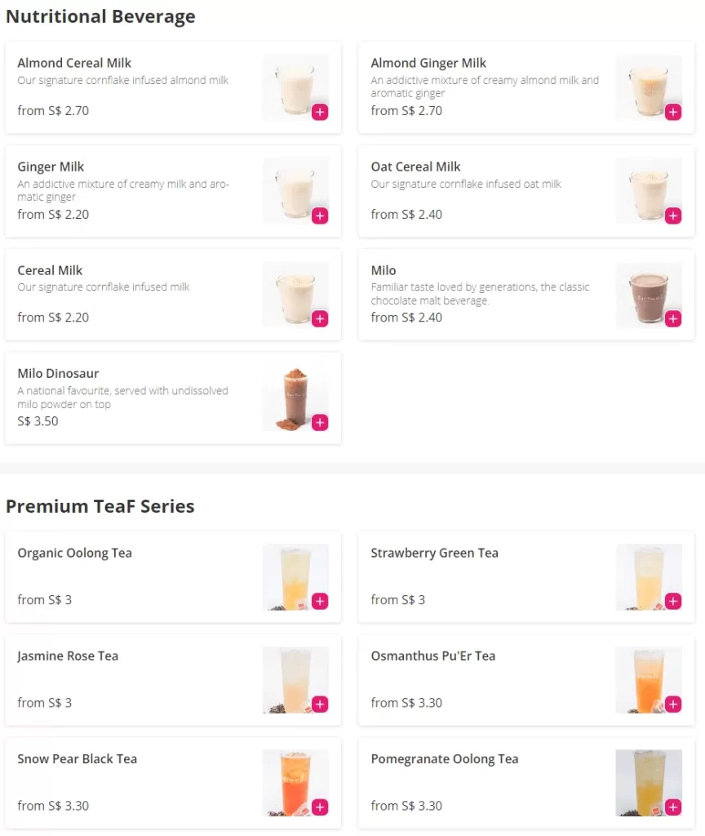705x836 pixels.
Task: Click the add icon for Jasmine Rose Tea
Action: click(x=319, y=705)
